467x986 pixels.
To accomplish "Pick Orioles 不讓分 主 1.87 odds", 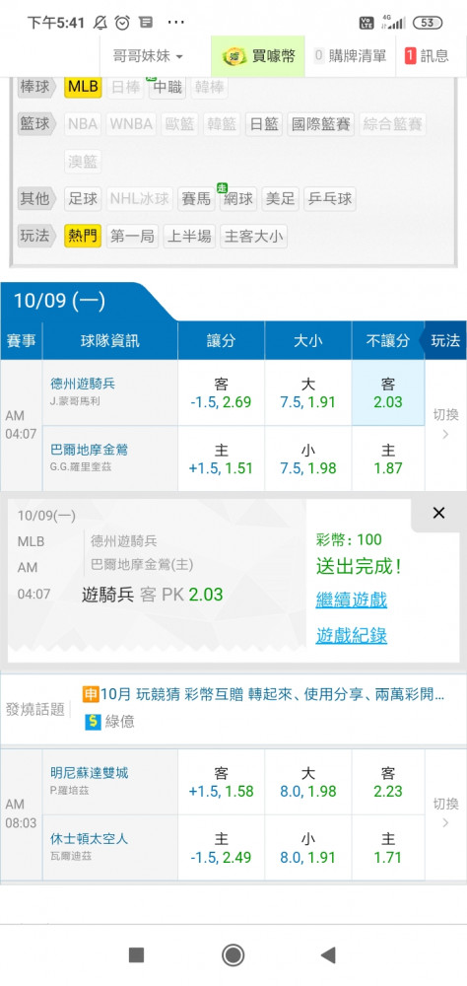I will (x=388, y=459).
